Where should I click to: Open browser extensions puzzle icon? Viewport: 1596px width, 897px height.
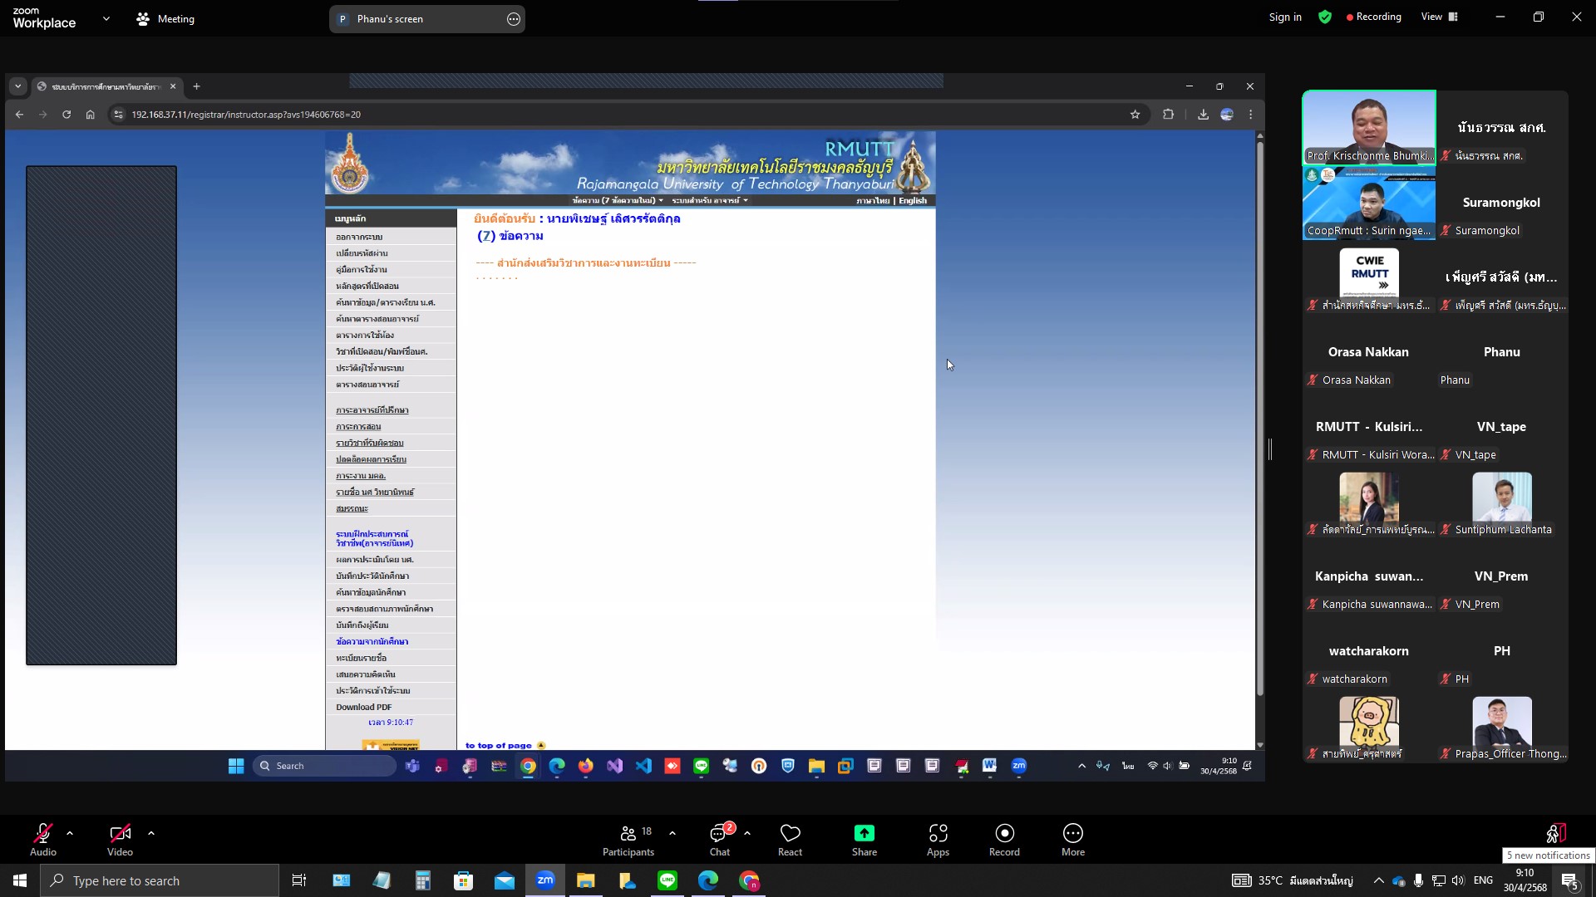(1168, 115)
